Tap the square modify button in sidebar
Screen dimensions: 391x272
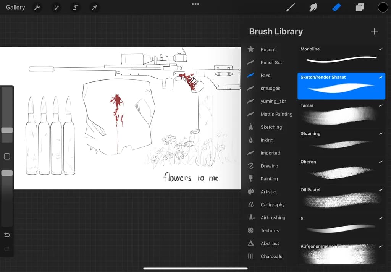point(7,157)
